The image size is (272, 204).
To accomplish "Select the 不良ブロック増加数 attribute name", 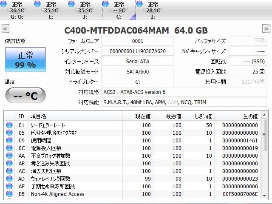I will coord(51,156).
